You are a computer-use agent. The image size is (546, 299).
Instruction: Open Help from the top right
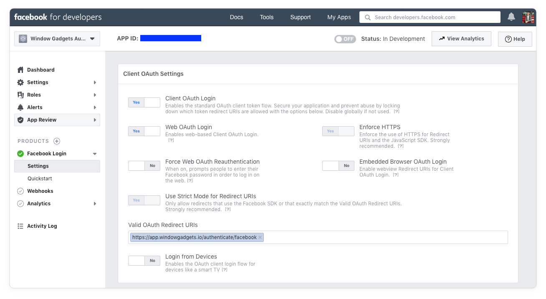click(x=515, y=38)
